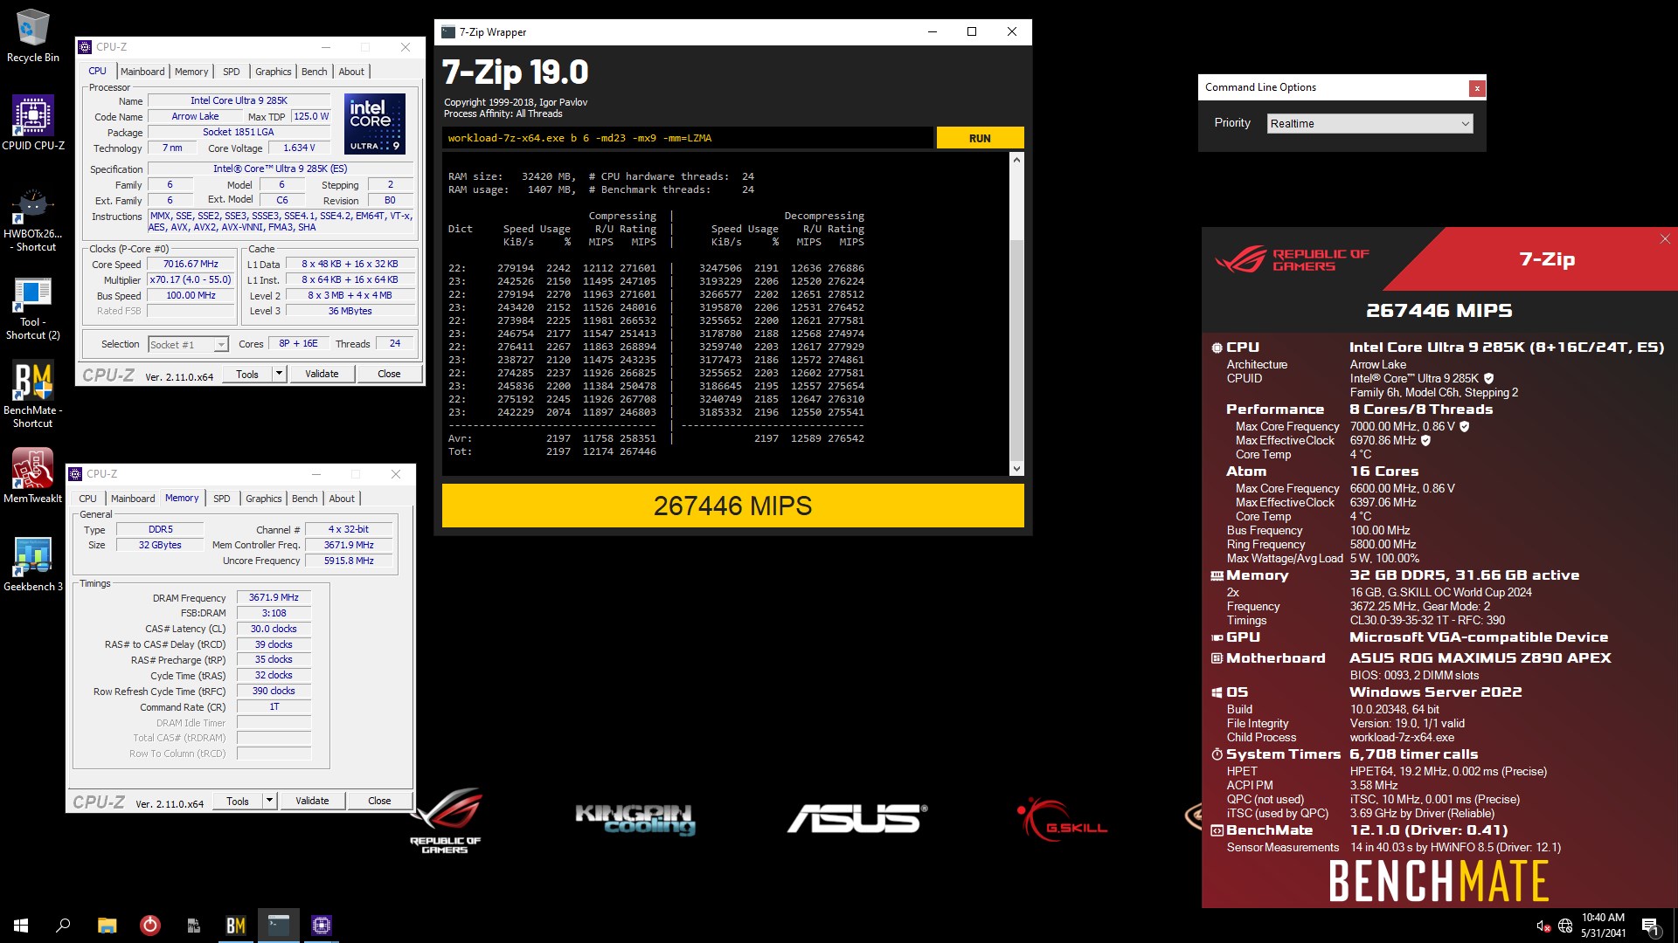1678x943 pixels.
Task: Open Bench tab in top CPU-Z window
Action: (315, 72)
